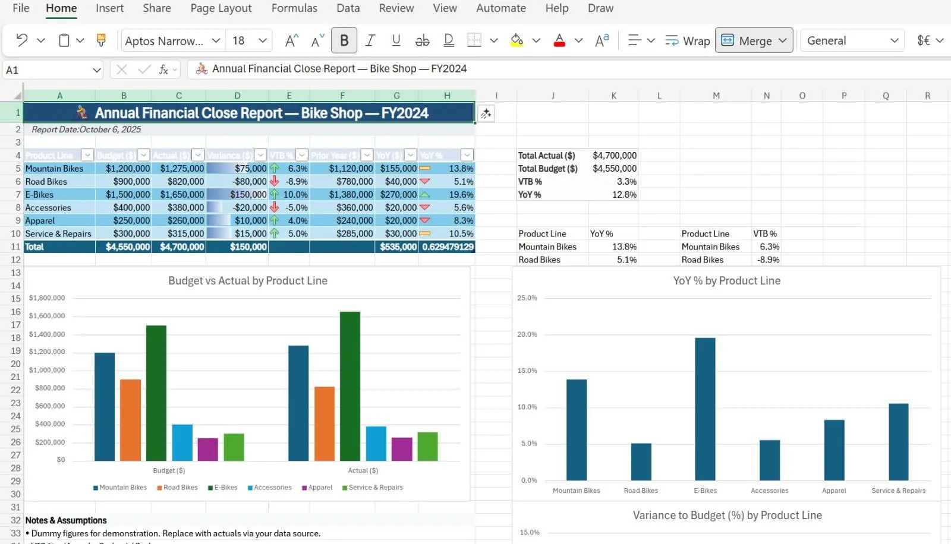This screenshot has width=951, height=544.
Task: Click the Select All corner triangle
Action: (x=17, y=96)
